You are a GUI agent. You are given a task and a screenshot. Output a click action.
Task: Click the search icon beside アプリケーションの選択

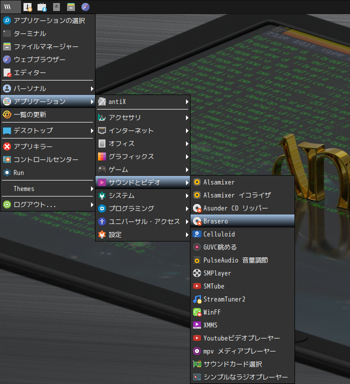(7, 20)
